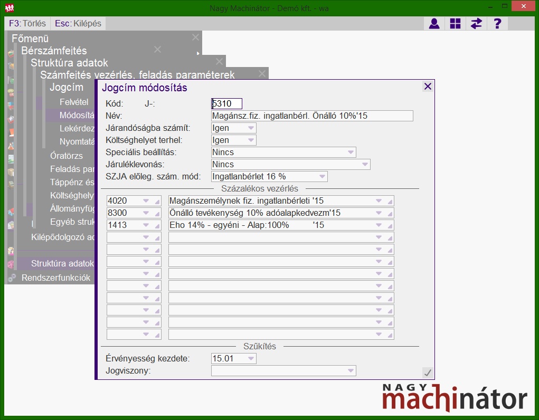Open Költséghely menu item
Screen dimensions: 539x420
tap(72, 196)
